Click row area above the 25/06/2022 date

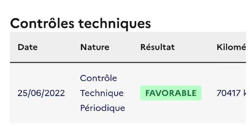[41, 76]
